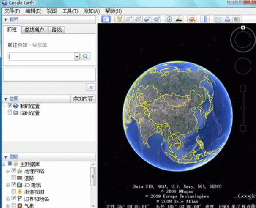Collapse the 图层 panel triangle
Image resolution: width=256 pixels, height=208 pixels.
tap(6, 156)
